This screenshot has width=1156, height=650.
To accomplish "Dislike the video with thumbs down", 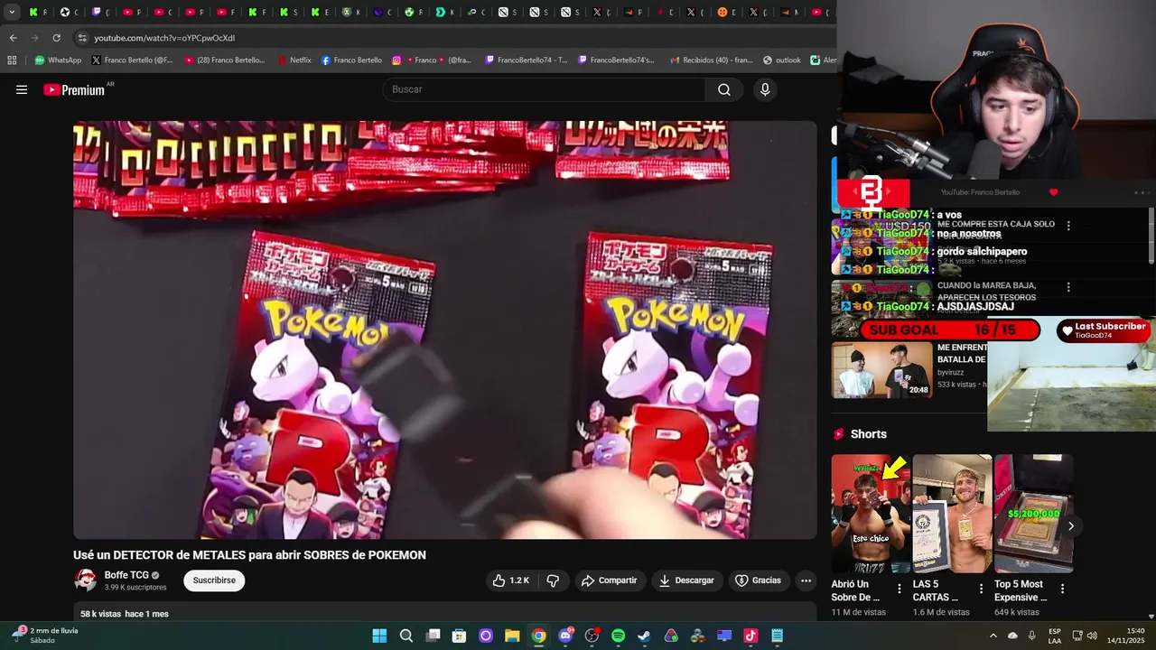I will 553,580.
